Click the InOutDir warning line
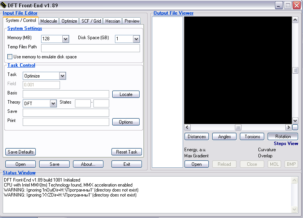The image size is (303, 218). click(71, 190)
